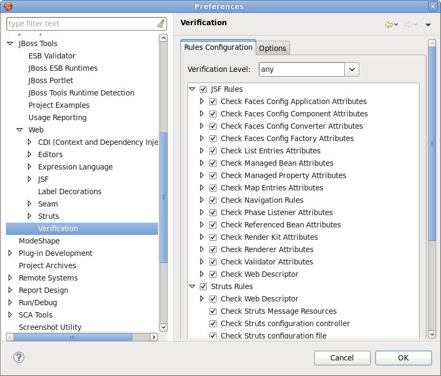Expand the Run/Debug tree node
The width and height of the screenshot is (441, 376).
[10, 303]
